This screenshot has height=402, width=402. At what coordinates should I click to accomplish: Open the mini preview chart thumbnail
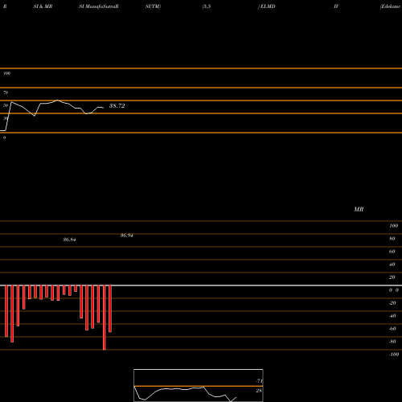point(199,385)
